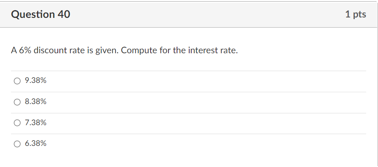Click the 1 pts points label
378x167 pixels.
tap(355, 15)
